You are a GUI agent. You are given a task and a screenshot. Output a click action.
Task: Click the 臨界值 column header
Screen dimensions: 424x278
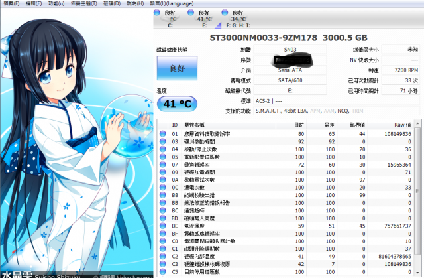[x=352, y=125]
